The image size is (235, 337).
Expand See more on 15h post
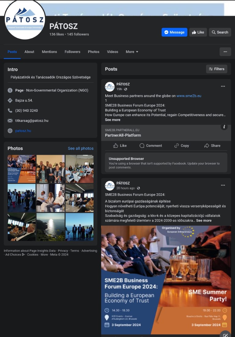[x=113, y=120]
